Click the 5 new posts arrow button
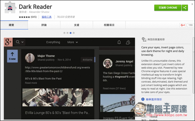Screen dimensions: 195x121 12,56
